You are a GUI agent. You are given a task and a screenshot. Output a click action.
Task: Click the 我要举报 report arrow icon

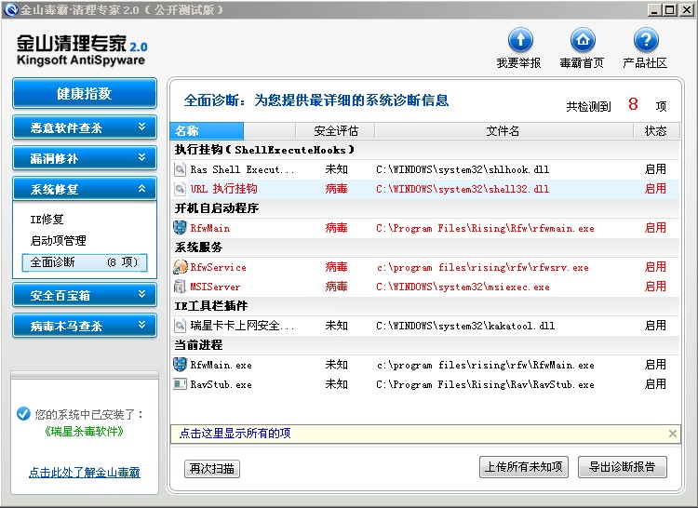[520, 40]
